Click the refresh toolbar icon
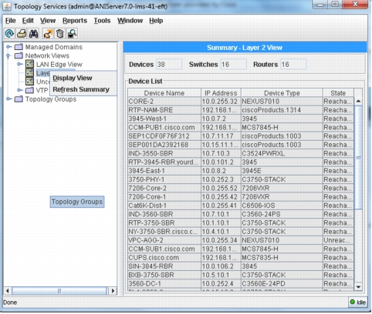The width and height of the screenshot is (372, 314). [x=9, y=33]
